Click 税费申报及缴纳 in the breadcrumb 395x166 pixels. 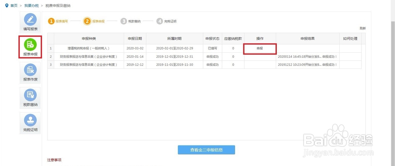[x=58, y=6]
